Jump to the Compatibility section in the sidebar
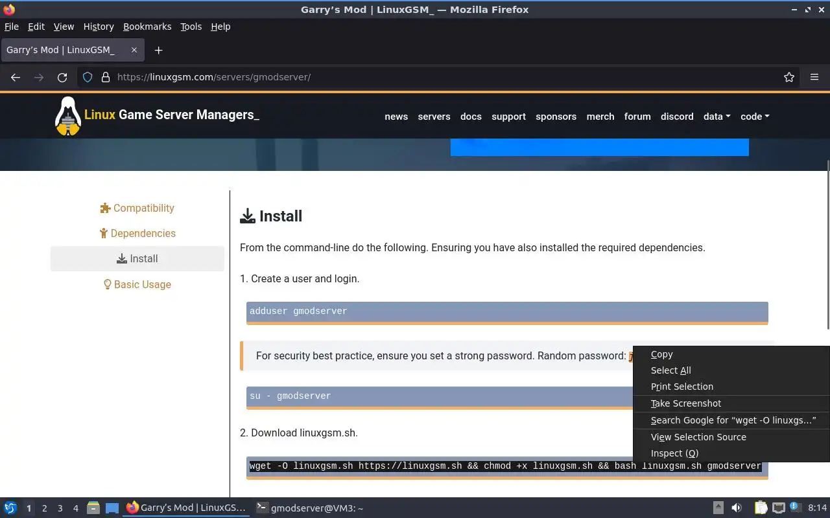 point(137,208)
